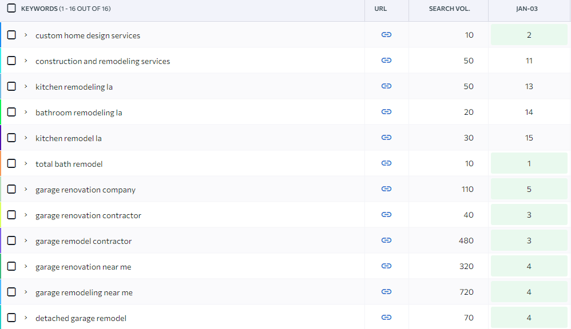Click keyword text 'garage renovation company'

(x=85, y=190)
